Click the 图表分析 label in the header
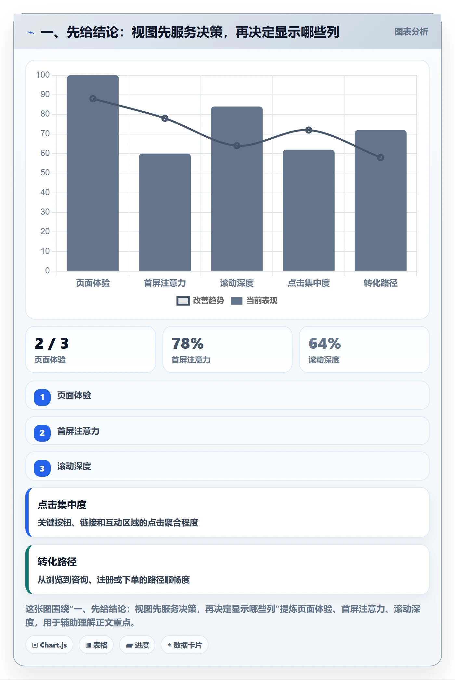The width and height of the screenshot is (455, 680). tap(411, 32)
